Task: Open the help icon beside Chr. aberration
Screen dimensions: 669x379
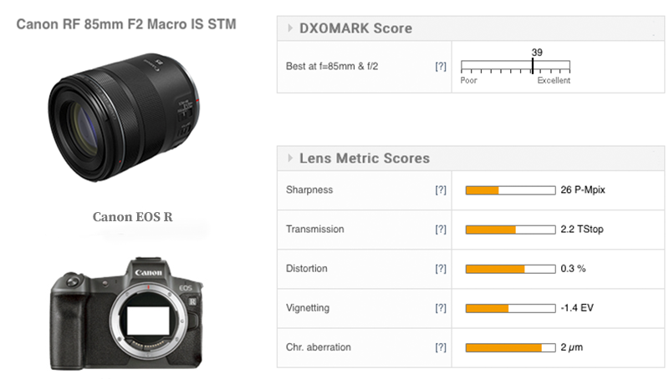Action: [441, 347]
